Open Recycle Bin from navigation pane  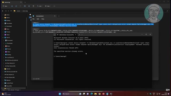click(x=9, y=86)
